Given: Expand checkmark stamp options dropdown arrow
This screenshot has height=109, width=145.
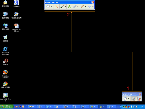Looking at the screenshot, I should [78, 7].
